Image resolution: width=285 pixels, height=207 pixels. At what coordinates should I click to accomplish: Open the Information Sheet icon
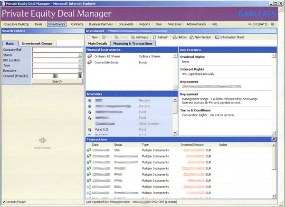217,37
